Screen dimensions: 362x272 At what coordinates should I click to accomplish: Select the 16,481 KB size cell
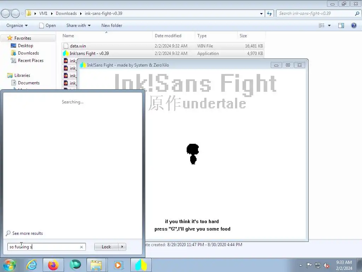point(254,46)
